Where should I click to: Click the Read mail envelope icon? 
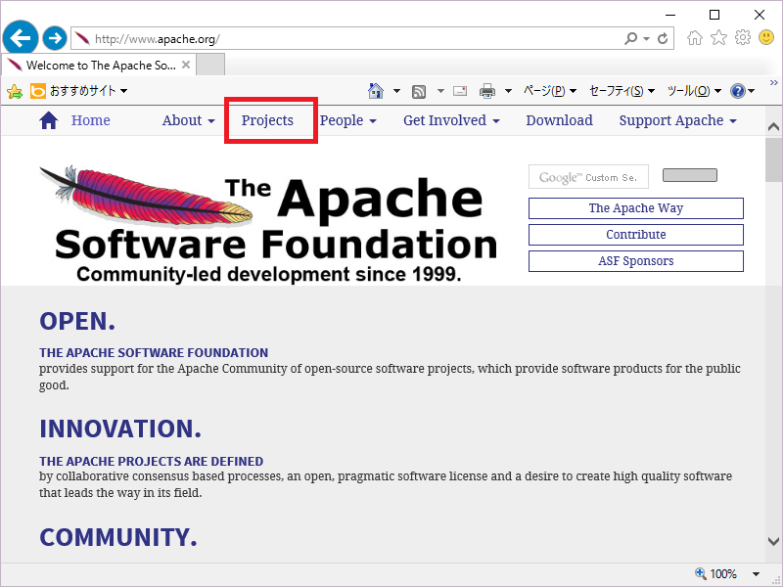coord(460,91)
